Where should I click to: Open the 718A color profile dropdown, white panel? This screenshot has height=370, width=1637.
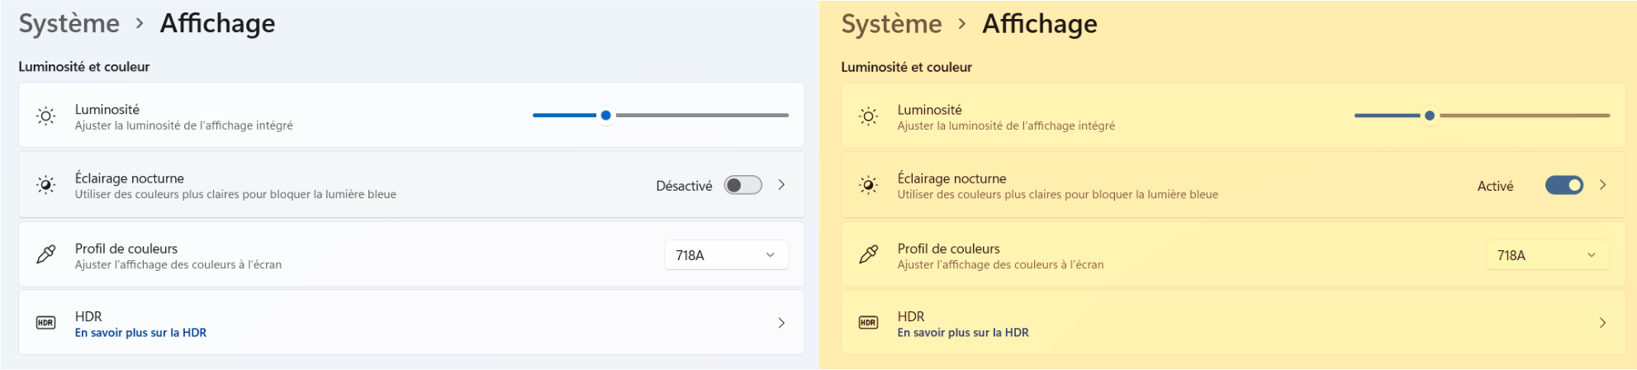pyautogui.click(x=726, y=255)
